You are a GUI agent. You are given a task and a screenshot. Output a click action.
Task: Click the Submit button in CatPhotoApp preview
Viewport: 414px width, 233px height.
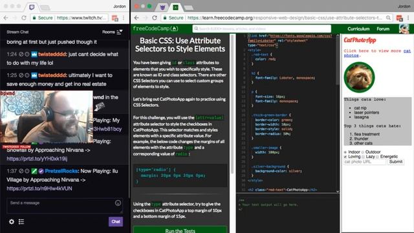[x=395, y=162]
